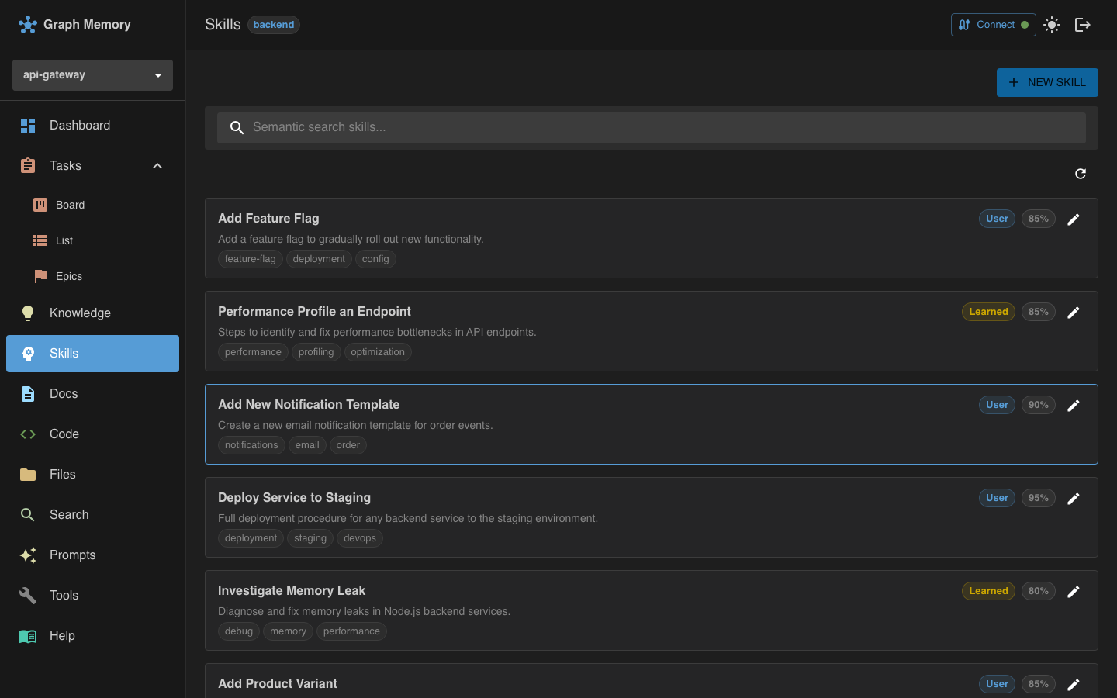Open the Graph Memory logo home
The width and height of the screenshot is (1117, 698).
point(74,25)
